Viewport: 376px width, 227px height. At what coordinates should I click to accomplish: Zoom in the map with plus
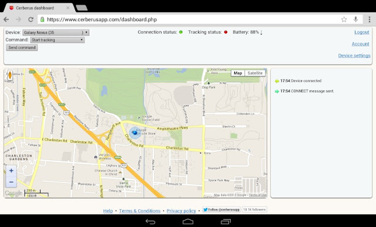pyautogui.click(x=11, y=171)
